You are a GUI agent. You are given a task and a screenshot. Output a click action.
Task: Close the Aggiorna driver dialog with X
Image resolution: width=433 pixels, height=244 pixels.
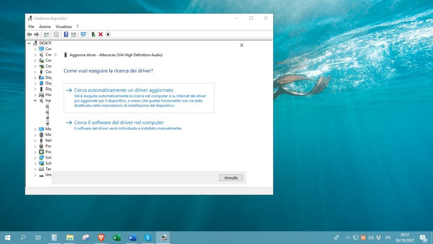(x=241, y=45)
